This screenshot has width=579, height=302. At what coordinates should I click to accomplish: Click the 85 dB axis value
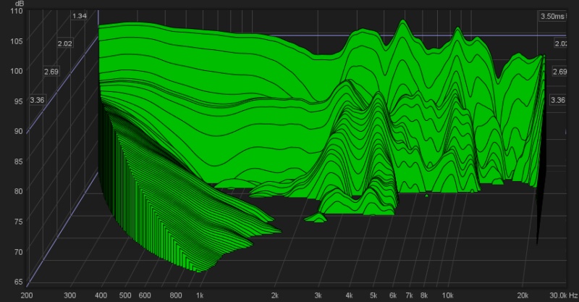[x=19, y=162]
